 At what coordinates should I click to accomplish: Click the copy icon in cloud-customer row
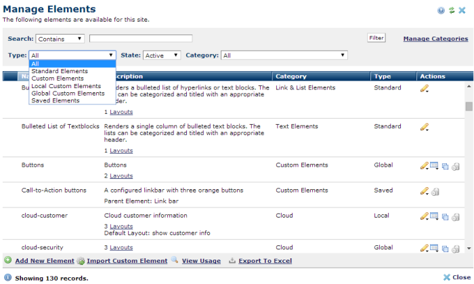(445, 216)
